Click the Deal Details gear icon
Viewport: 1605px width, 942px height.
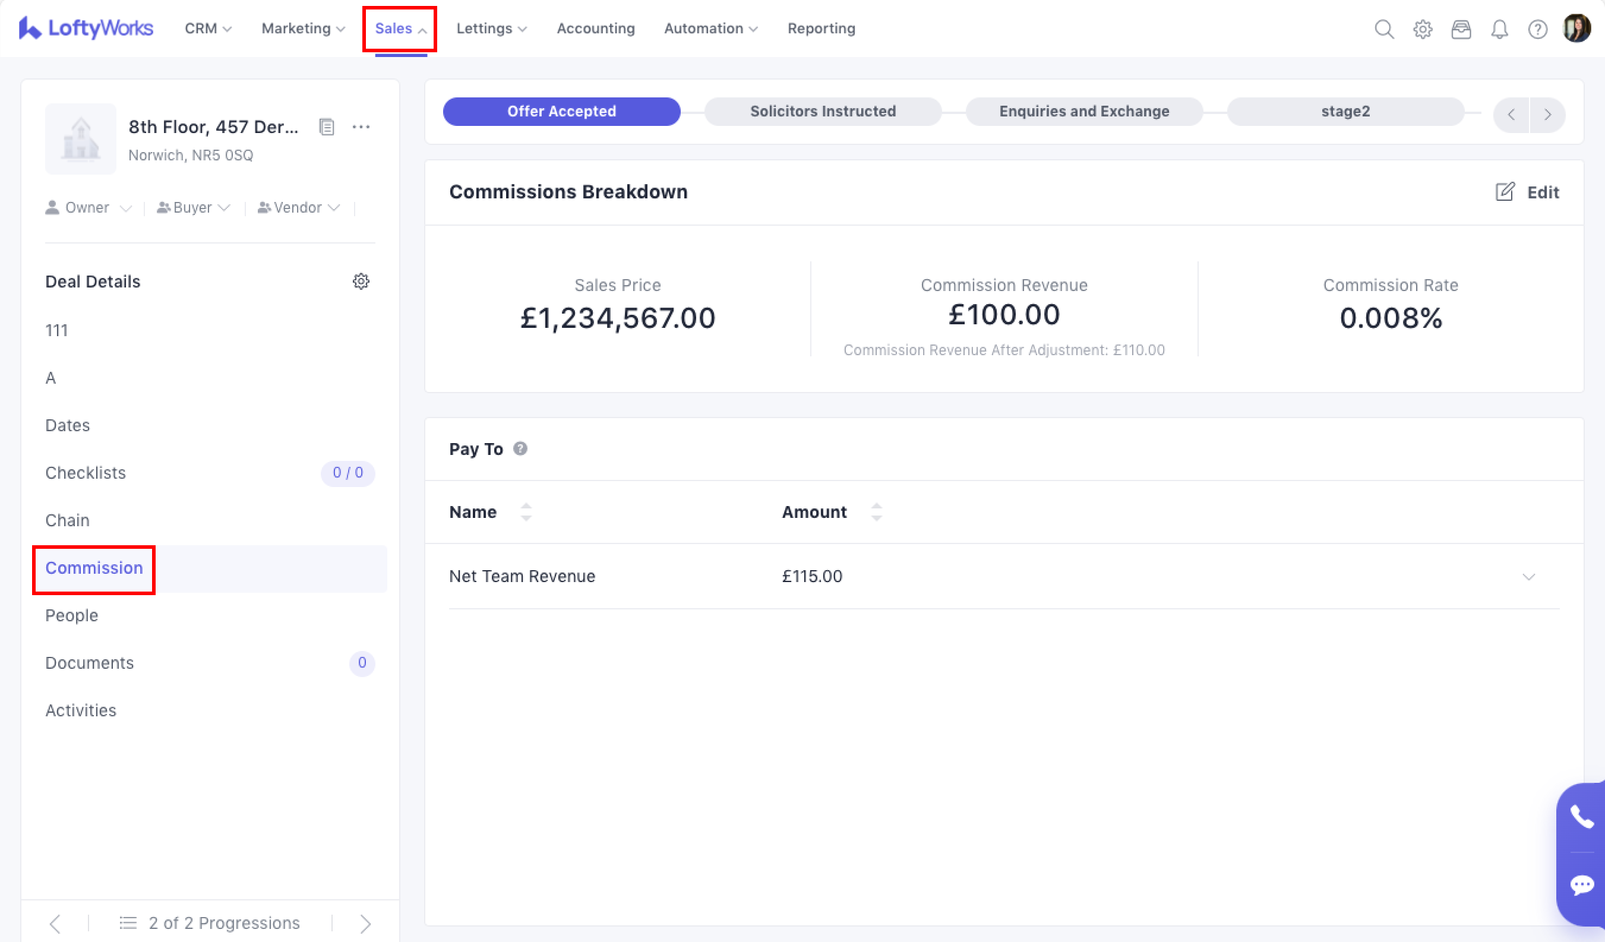click(361, 281)
